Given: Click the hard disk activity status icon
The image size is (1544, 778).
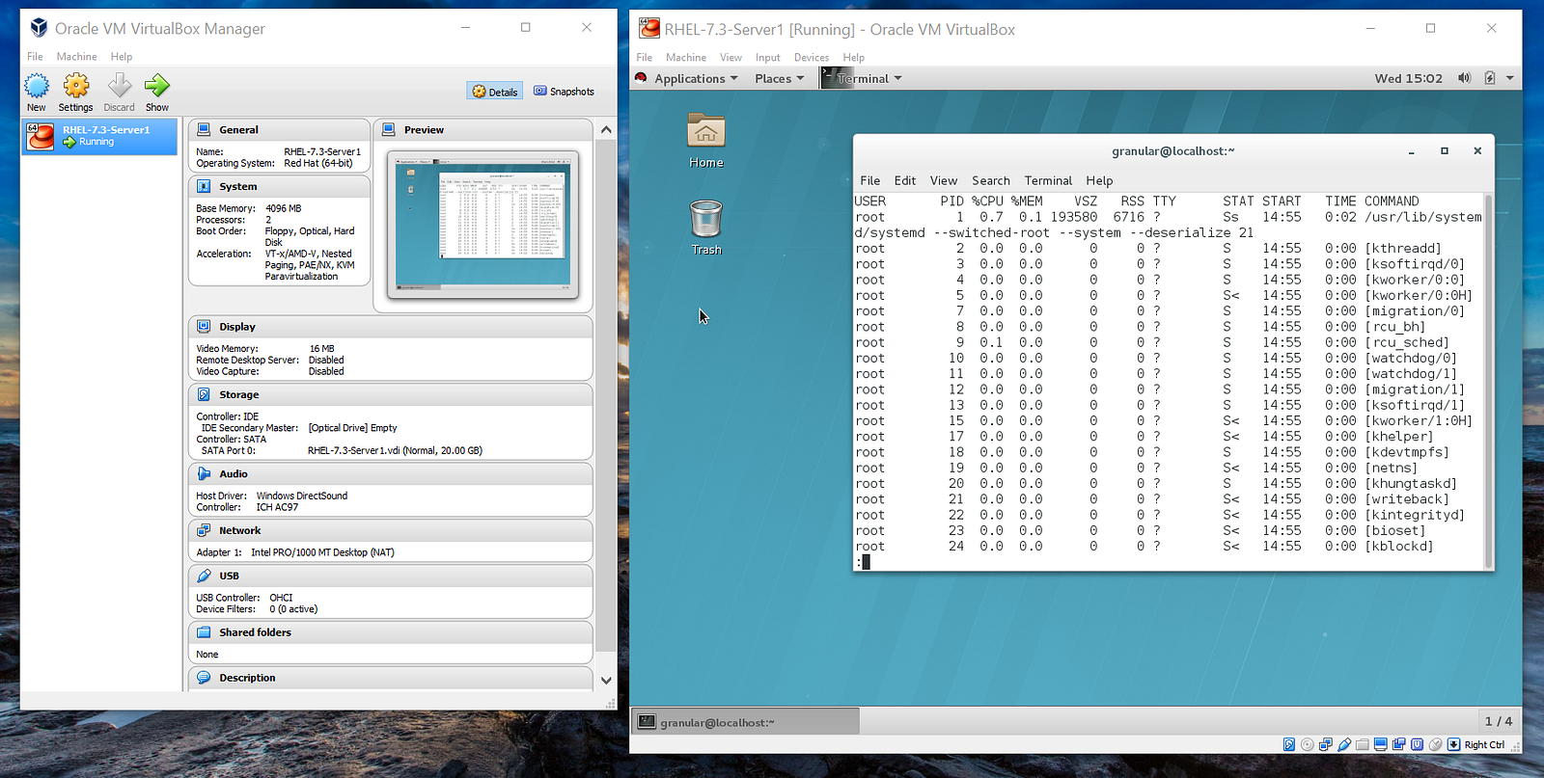Looking at the screenshot, I should [x=1289, y=744].
